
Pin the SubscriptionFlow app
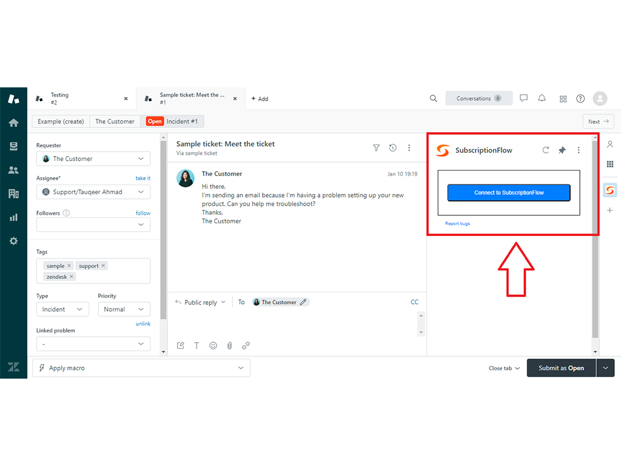pyautogui.click(x=562, y=150)
